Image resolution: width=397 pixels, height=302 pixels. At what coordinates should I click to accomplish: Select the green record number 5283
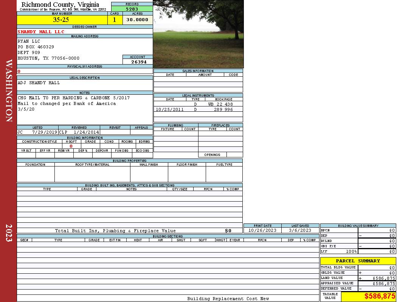(x=132, y=9)
